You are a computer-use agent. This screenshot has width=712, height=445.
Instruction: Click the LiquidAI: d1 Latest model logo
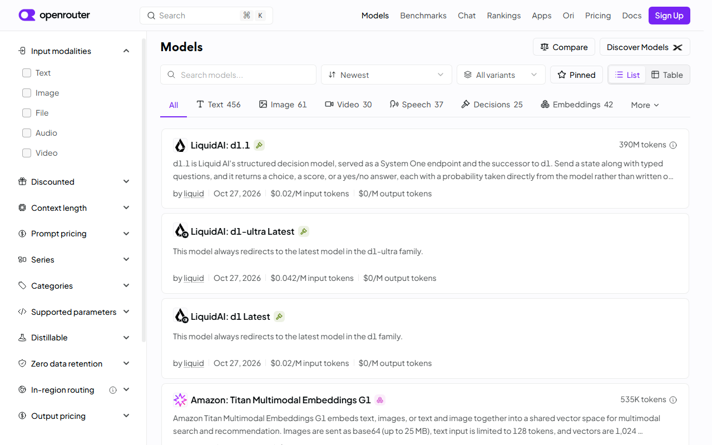180,316
